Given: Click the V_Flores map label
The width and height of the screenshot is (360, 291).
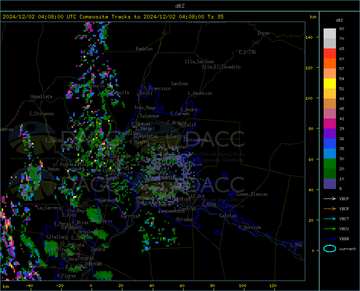Looking at the screenshot, I should (66, 276).
